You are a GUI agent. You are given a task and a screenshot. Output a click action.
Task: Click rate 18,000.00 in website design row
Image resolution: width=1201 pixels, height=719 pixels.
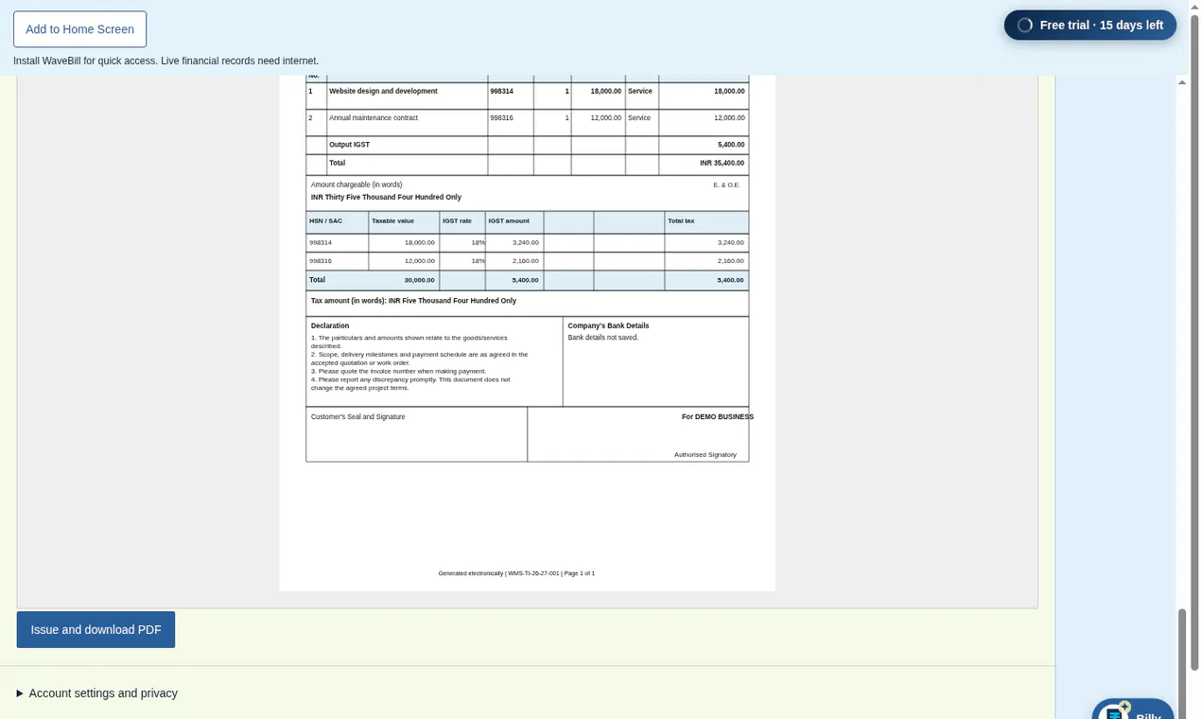point(605,92)
